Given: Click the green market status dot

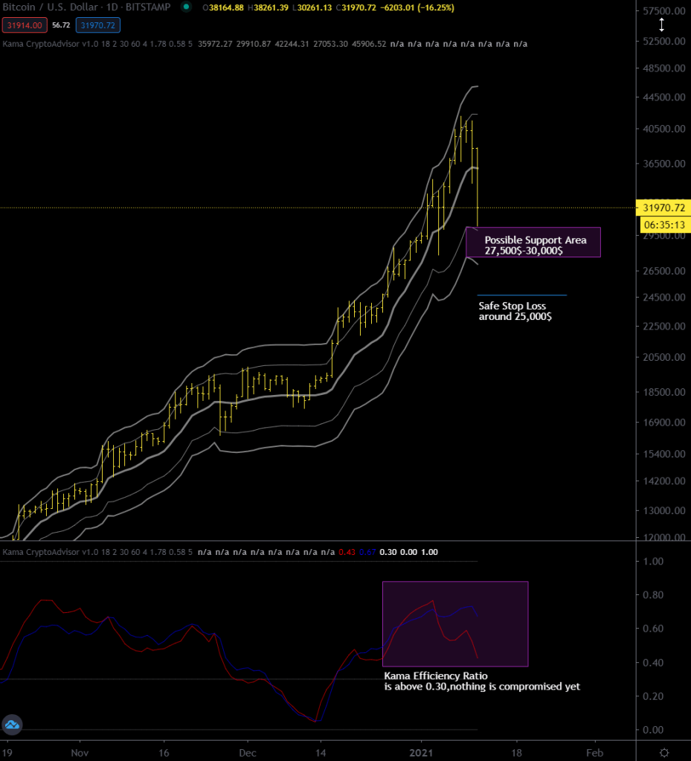Looking at the screenshot, I should click(184, 7).
